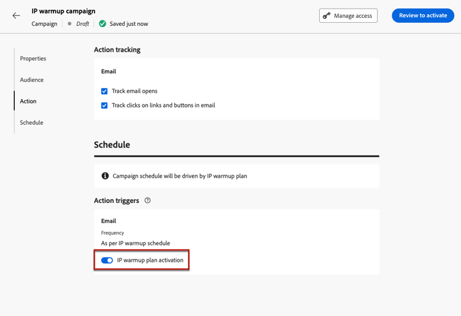Click the green saved checkmark icon

point(102,24)
